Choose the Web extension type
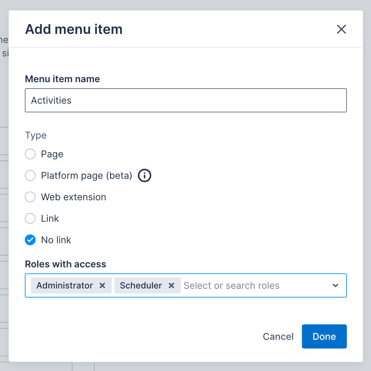 click(x=30, y=197)
